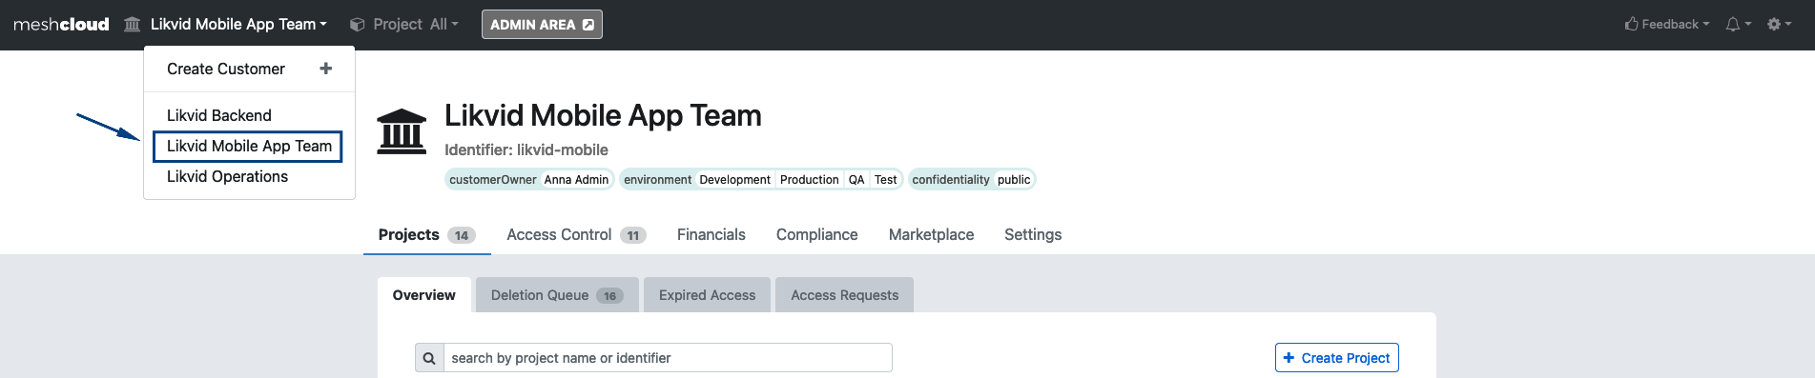
Task: Open the settings gear menu
Action: pos(1779,25)
